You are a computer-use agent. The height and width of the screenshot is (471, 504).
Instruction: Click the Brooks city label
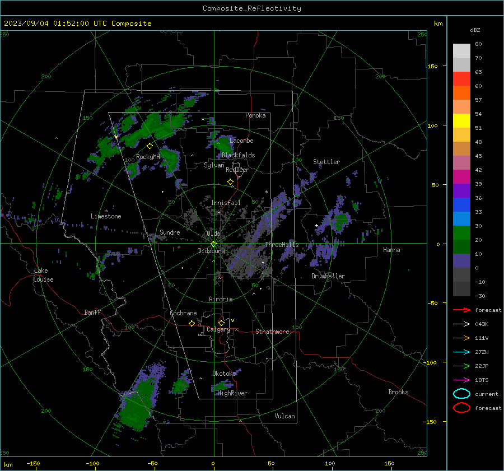398,392
